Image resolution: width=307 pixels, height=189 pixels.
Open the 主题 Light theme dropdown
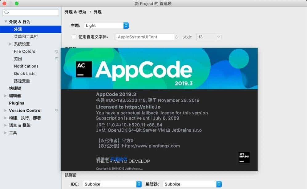click(125, 25)
